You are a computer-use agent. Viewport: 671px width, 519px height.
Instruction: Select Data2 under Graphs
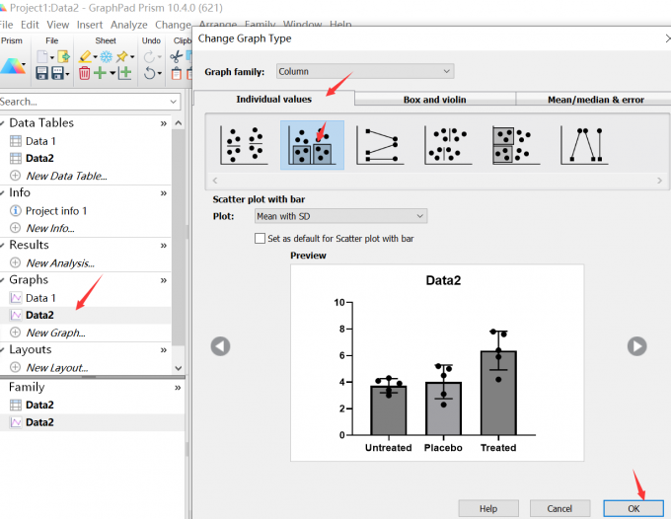[x=39, y=315]
